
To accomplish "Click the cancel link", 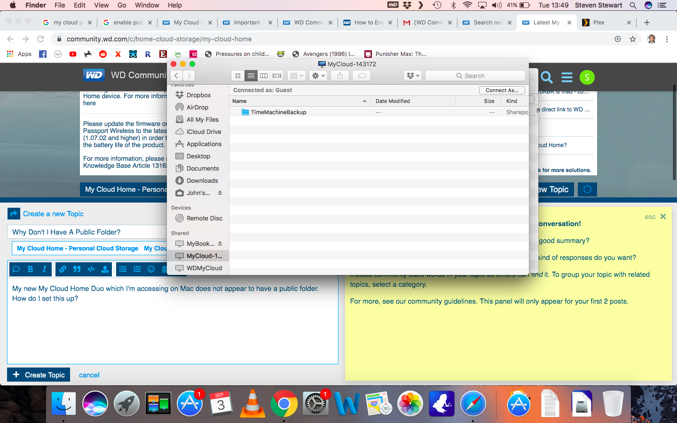I will point(89,375).
